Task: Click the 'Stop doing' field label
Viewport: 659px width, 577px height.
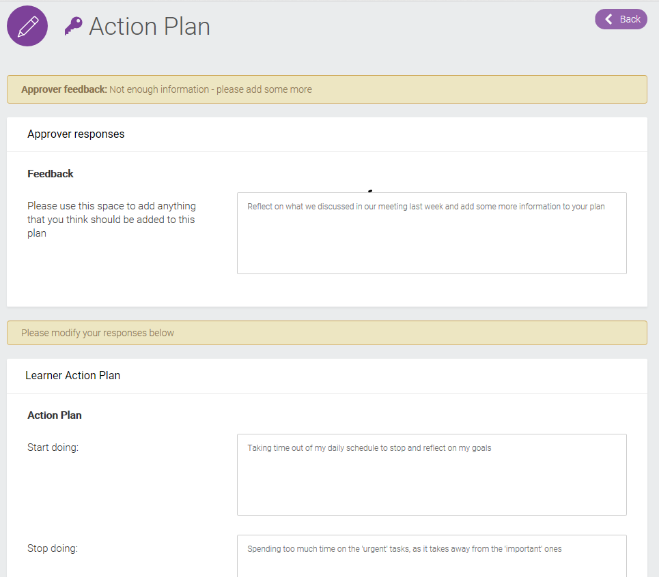Action: coord(51,548)
